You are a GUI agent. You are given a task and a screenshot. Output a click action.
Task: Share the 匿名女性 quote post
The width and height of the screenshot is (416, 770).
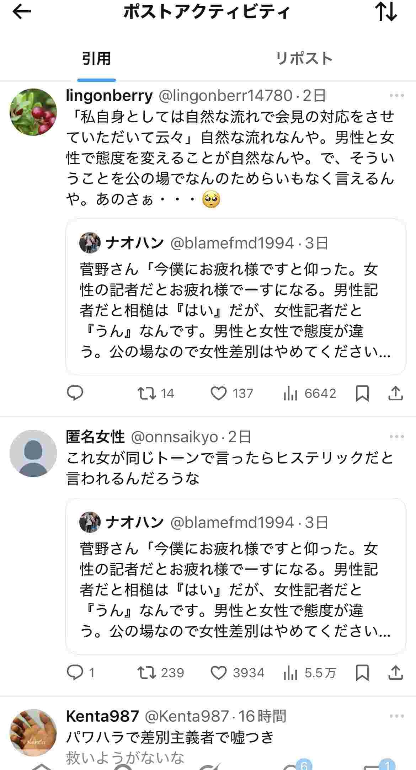(x=395, y=673)
